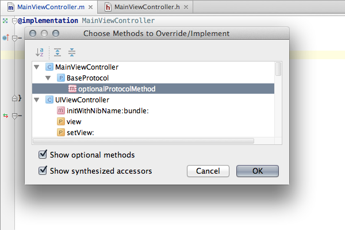Click the OK button
This screenshot has width=345, height=230.
pos(258,171)
